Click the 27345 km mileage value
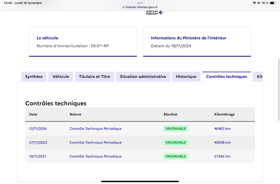The height and width of the screenshot is (184, 280). click(x=222, y=156)
